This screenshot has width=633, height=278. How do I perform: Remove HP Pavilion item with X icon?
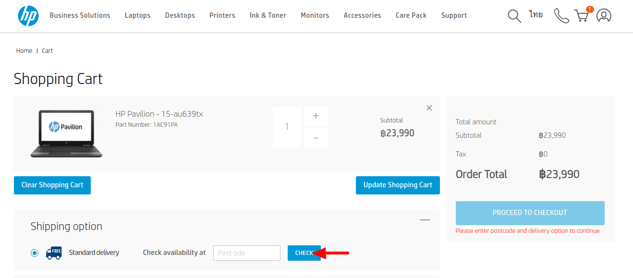click(x=429, y=108)
